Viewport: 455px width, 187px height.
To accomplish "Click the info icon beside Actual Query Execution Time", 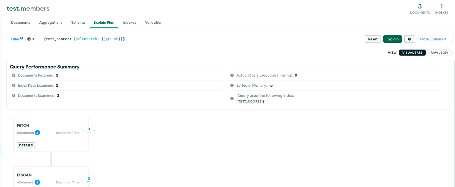I will (x=232, y=75).
